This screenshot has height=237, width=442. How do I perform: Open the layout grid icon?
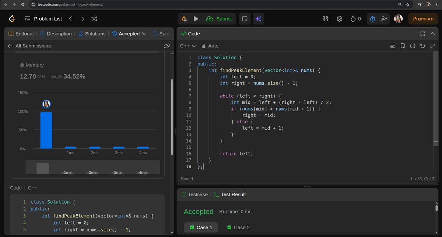pos(325,19)
